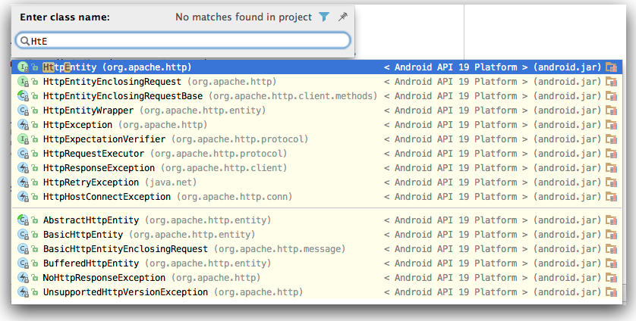Click exception icon beside HttpResponseException
Viewport: 636px width, 321px height.
tap(23, 168)
